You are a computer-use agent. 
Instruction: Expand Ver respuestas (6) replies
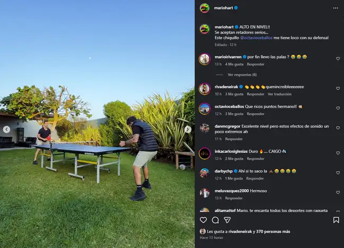coord(242,75)
